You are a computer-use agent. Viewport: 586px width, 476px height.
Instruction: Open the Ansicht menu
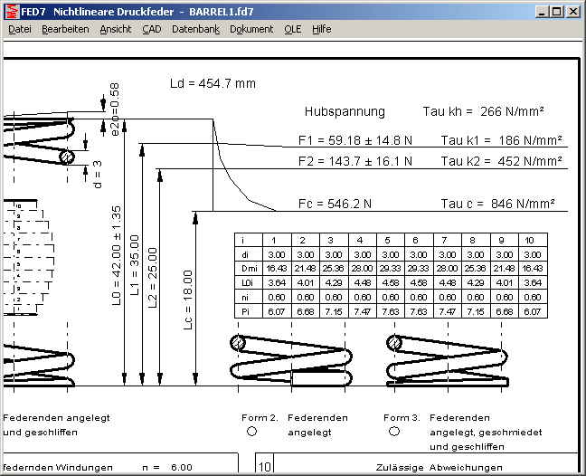[x=116, y=29]
